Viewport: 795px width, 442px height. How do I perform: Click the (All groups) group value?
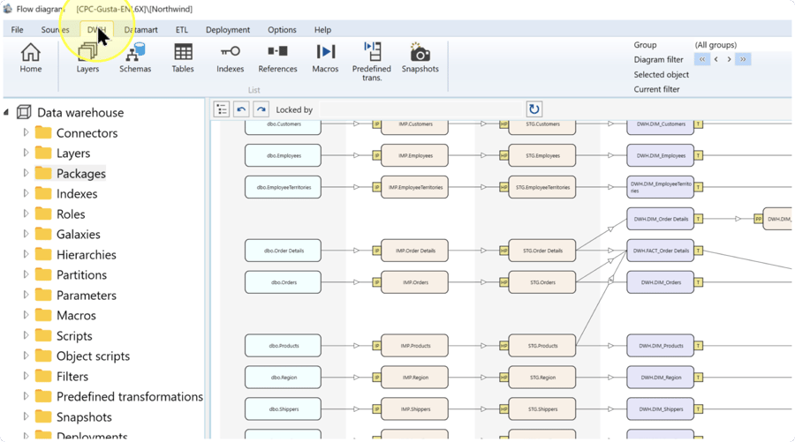point(715,45)
